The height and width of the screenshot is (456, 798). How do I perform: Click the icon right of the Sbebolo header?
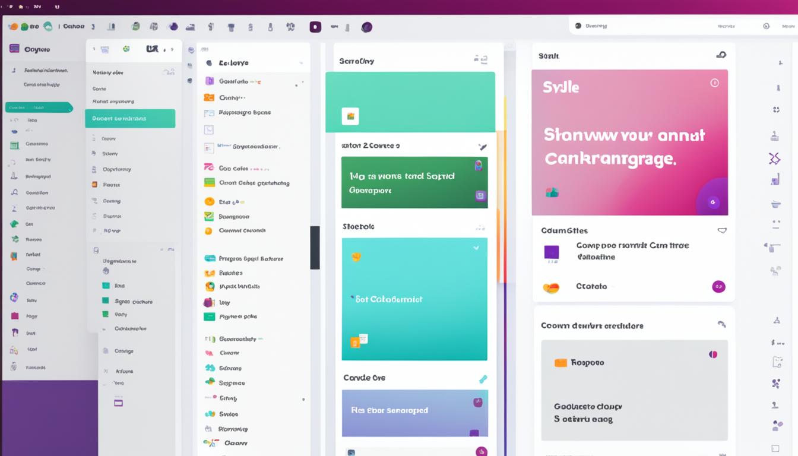[480, 227]
